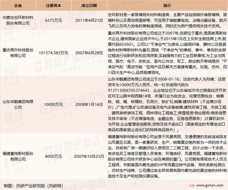The width and height of the screenshot is (228, 190).
Task: Click the 山东华鹏集团 description paragraph
Action: (167, 104)
